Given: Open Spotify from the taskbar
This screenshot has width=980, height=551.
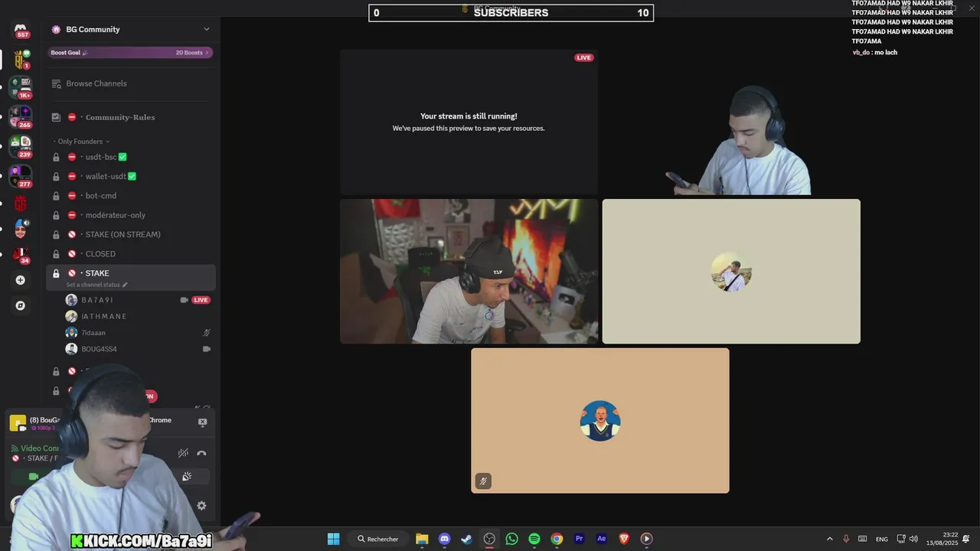Looking at the screenshot, I should (x=534, y=539).
